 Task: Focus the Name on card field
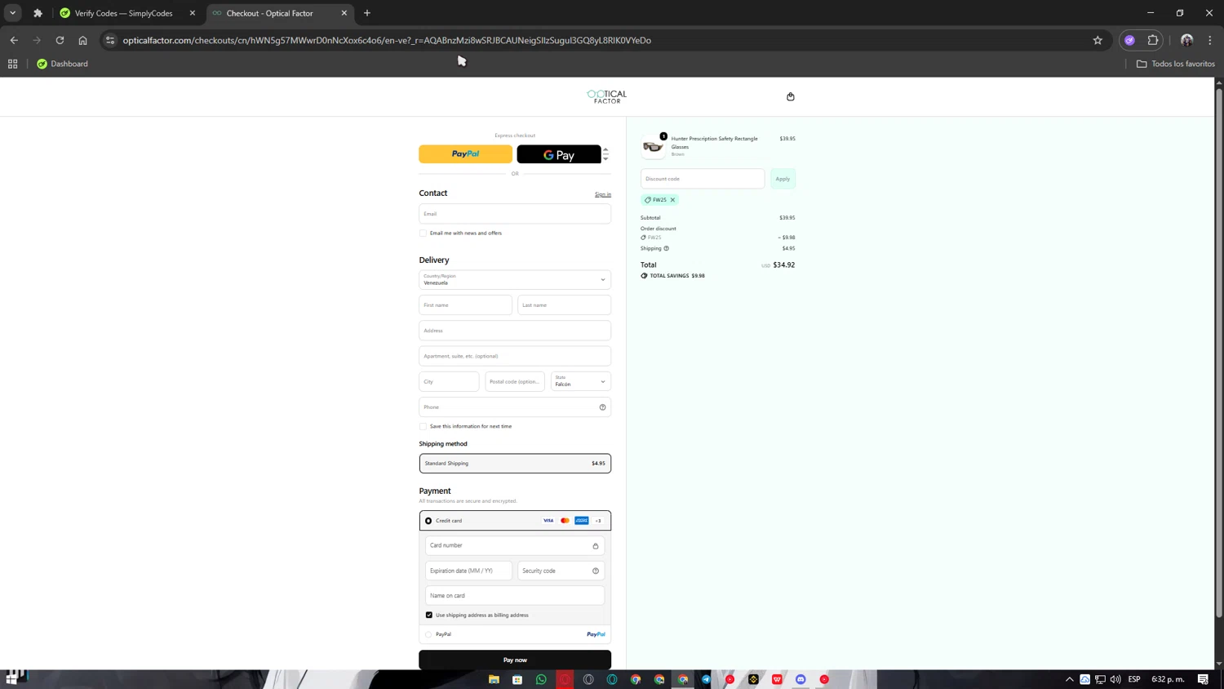[x=515, y=596]
